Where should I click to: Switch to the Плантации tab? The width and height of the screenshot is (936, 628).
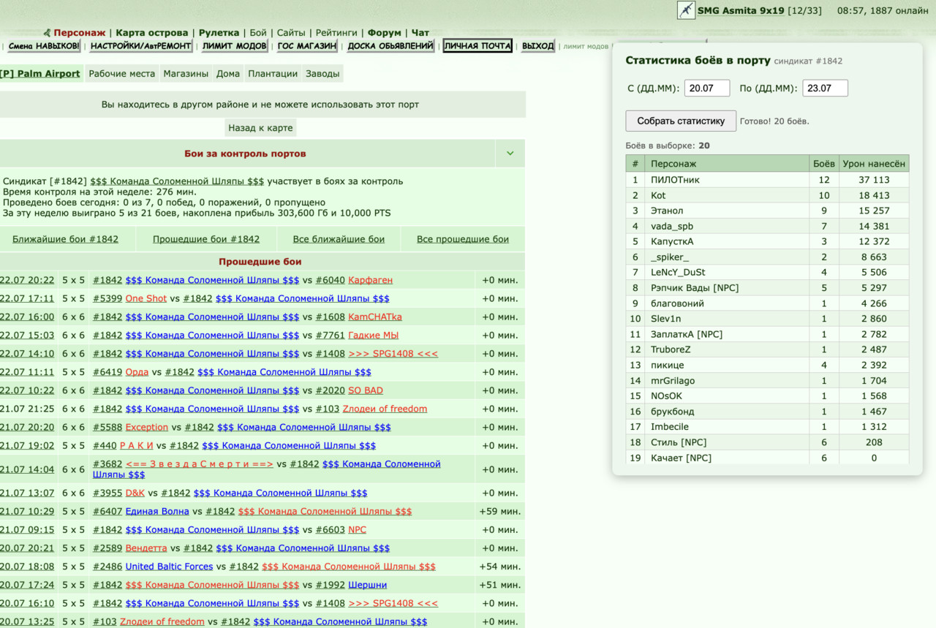[x=273, y=74]
